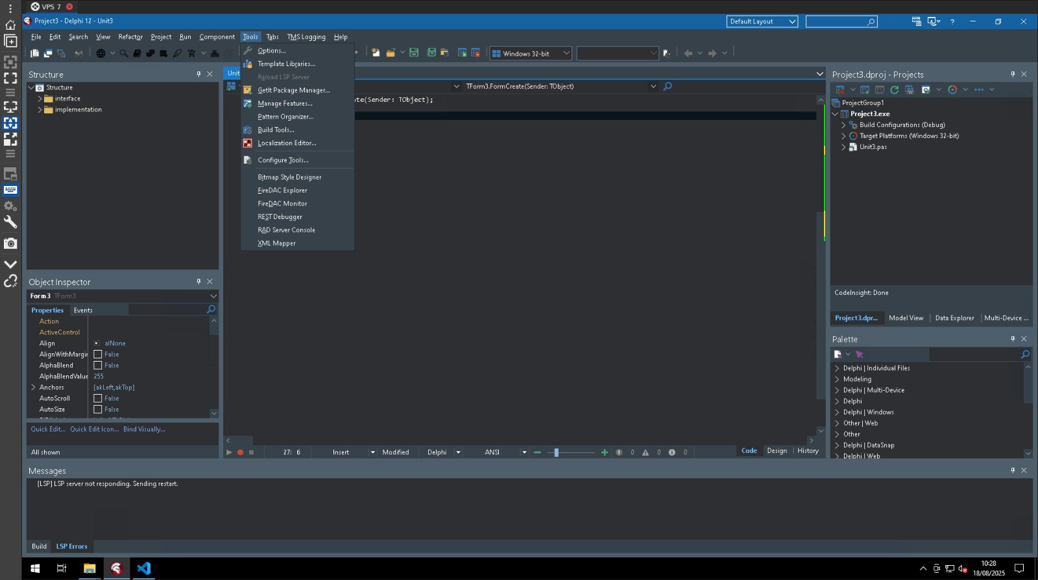Screen dimensions: 1038x580
Task: Click the magnifier search icon in the toolbar
Action: [124, 53]
